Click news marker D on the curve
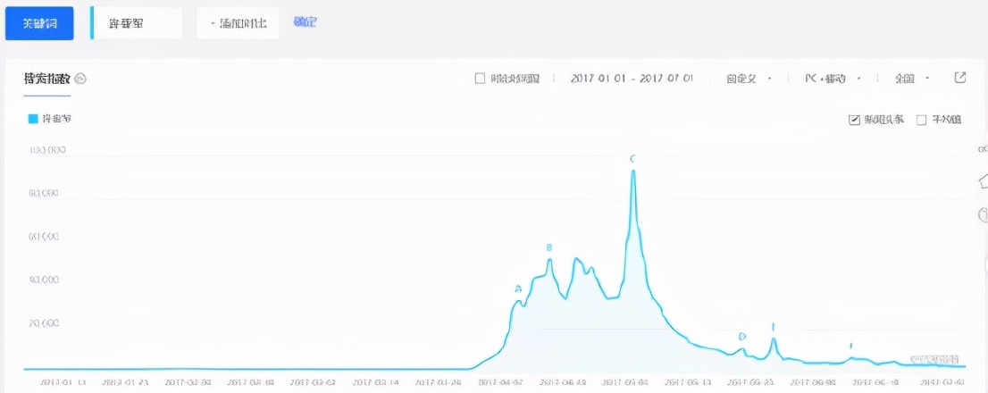The height and width of the screenshot is (393, 988). (x=742, y=337)
